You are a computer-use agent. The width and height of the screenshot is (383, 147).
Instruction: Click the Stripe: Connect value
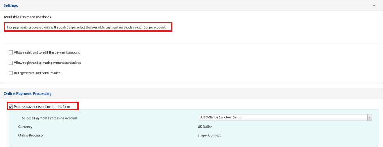click(209, 135)
